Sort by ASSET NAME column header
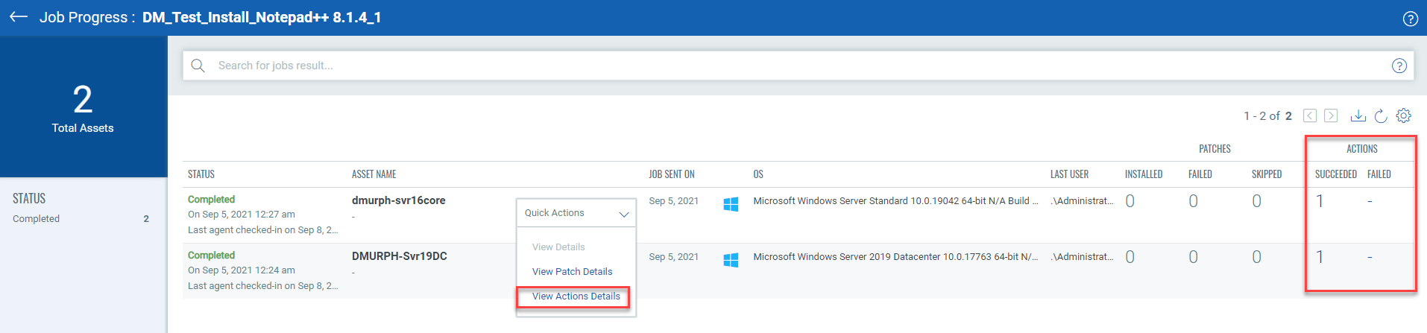Screen dimensions: 1427x333 pyautogui.click(x=374, y=174)
